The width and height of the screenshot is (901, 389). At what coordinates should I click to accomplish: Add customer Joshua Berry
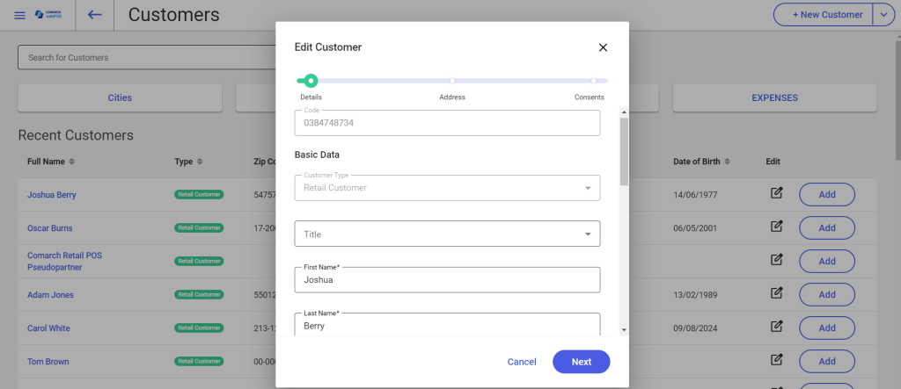(827, 195)
